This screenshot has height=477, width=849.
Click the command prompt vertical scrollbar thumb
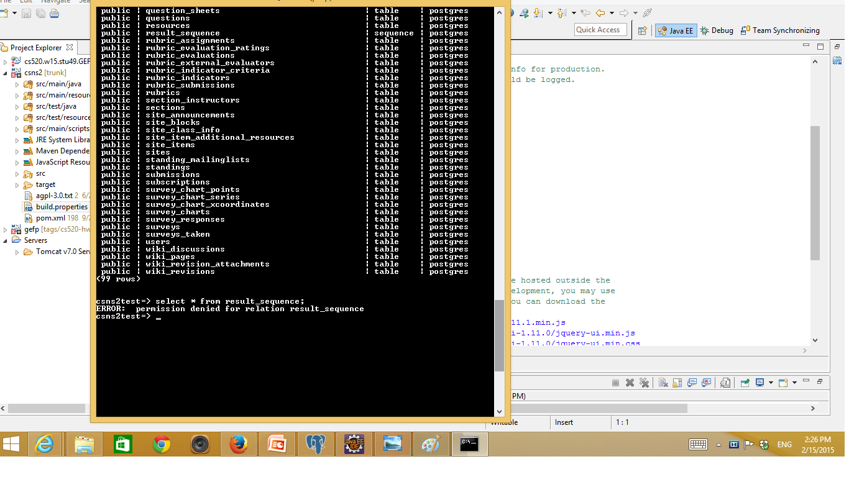point(499,336)
